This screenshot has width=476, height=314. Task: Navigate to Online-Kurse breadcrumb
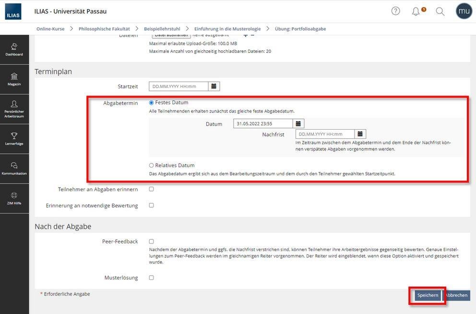click(x=50, y=29)
